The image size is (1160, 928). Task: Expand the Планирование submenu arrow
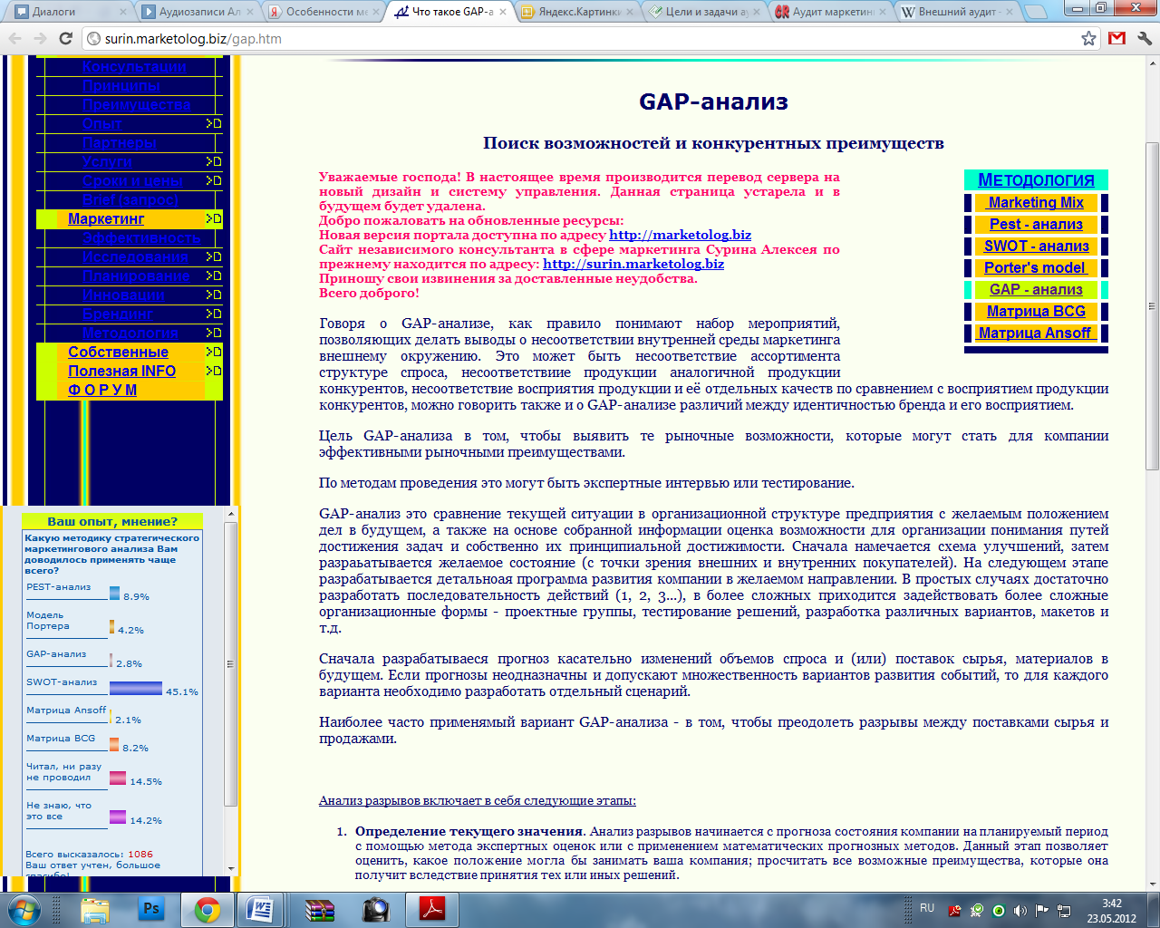coord(214,275)
